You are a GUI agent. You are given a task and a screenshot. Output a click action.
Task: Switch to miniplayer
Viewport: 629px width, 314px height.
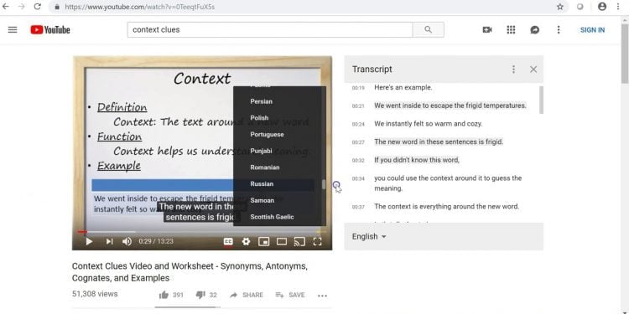(x=263, y=241)
